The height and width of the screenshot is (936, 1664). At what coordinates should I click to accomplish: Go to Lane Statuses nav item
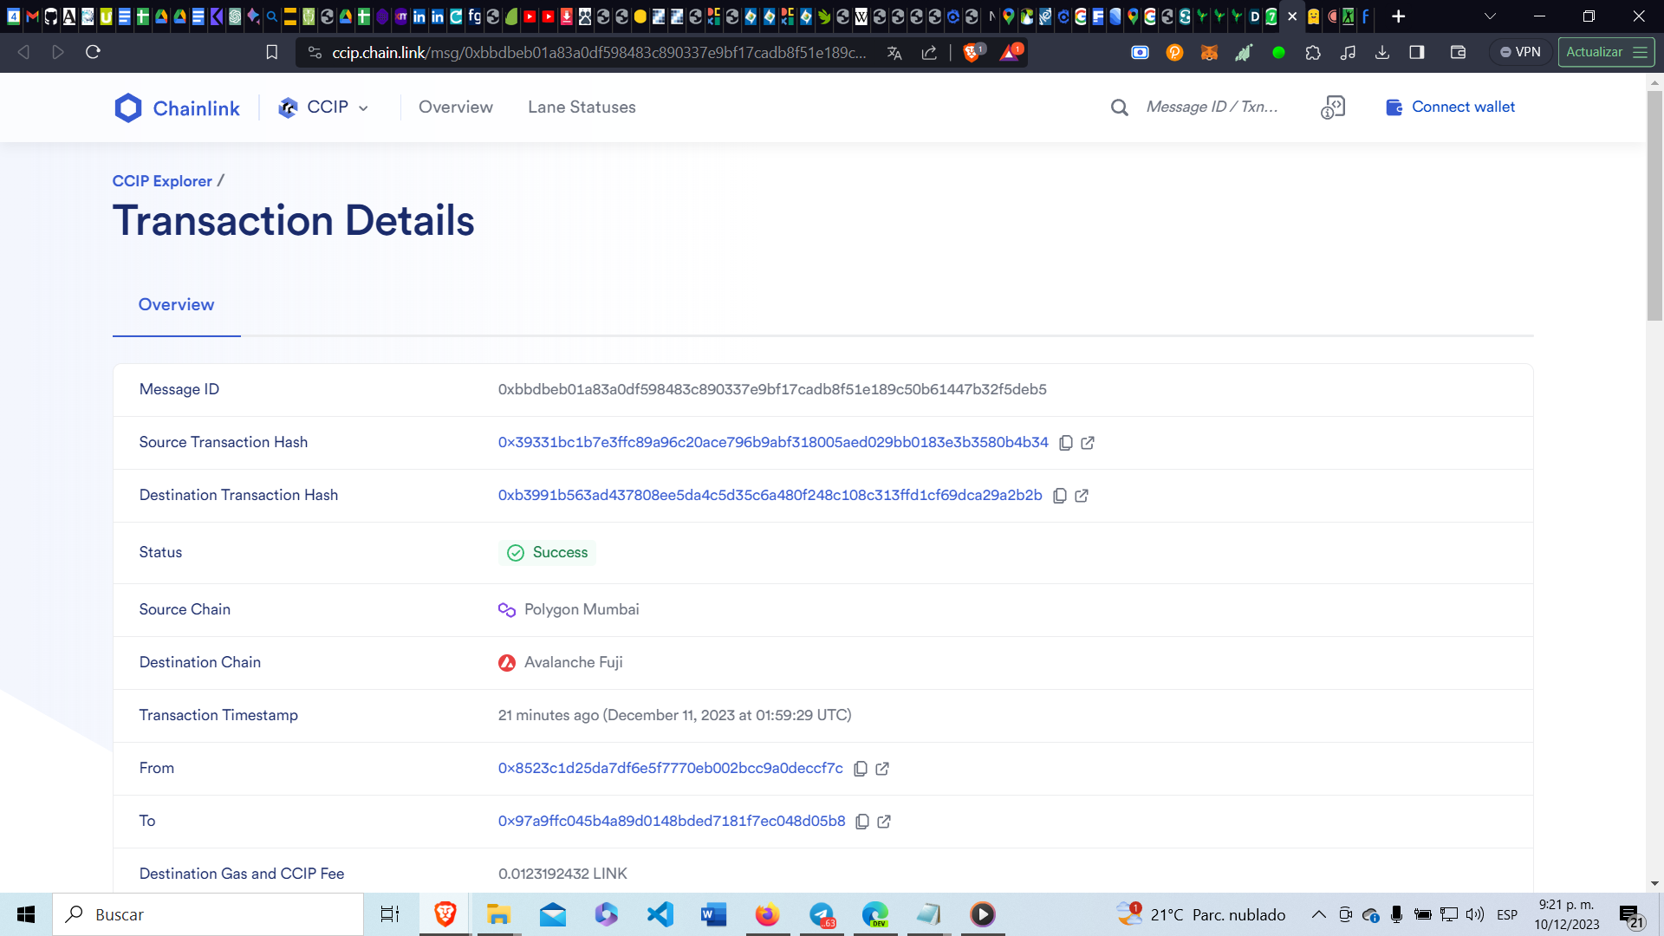[582, 107]
